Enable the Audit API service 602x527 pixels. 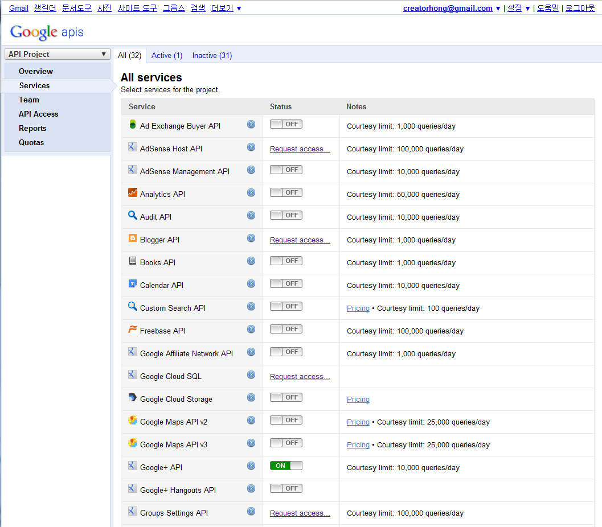[x=285, y=215]
